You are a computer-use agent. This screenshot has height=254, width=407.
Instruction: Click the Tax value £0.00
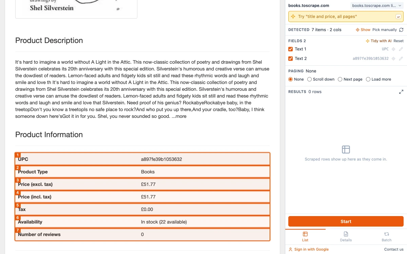pos(147,209)
